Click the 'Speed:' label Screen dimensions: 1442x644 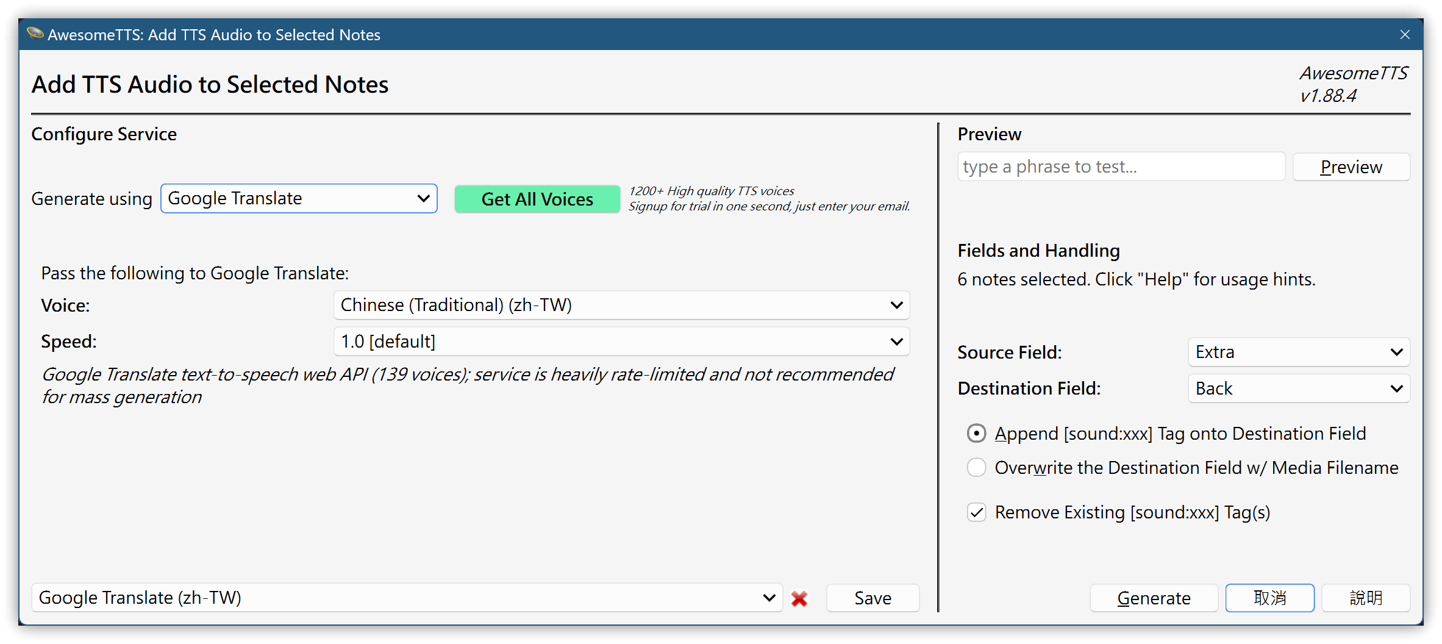point(69,342)
